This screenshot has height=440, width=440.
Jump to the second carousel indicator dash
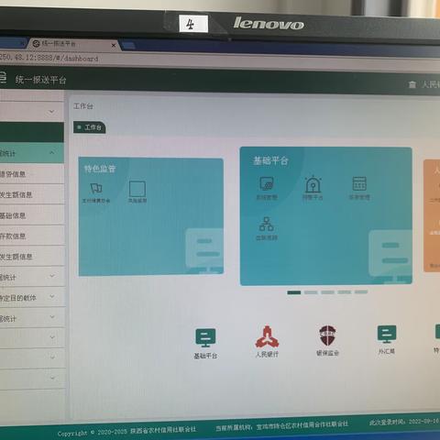[311, 292]
